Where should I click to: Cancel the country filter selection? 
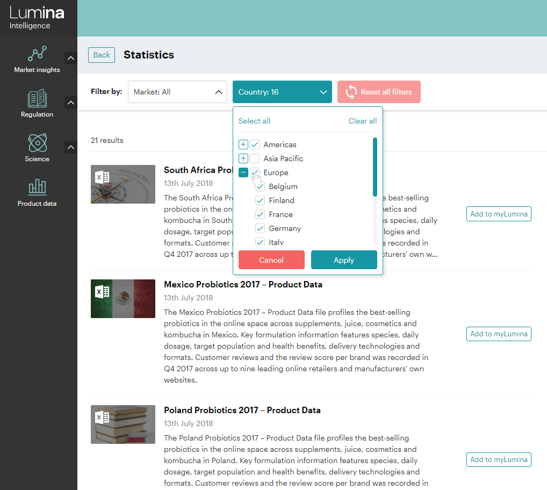pyautogui.click(x=271, y=260)
